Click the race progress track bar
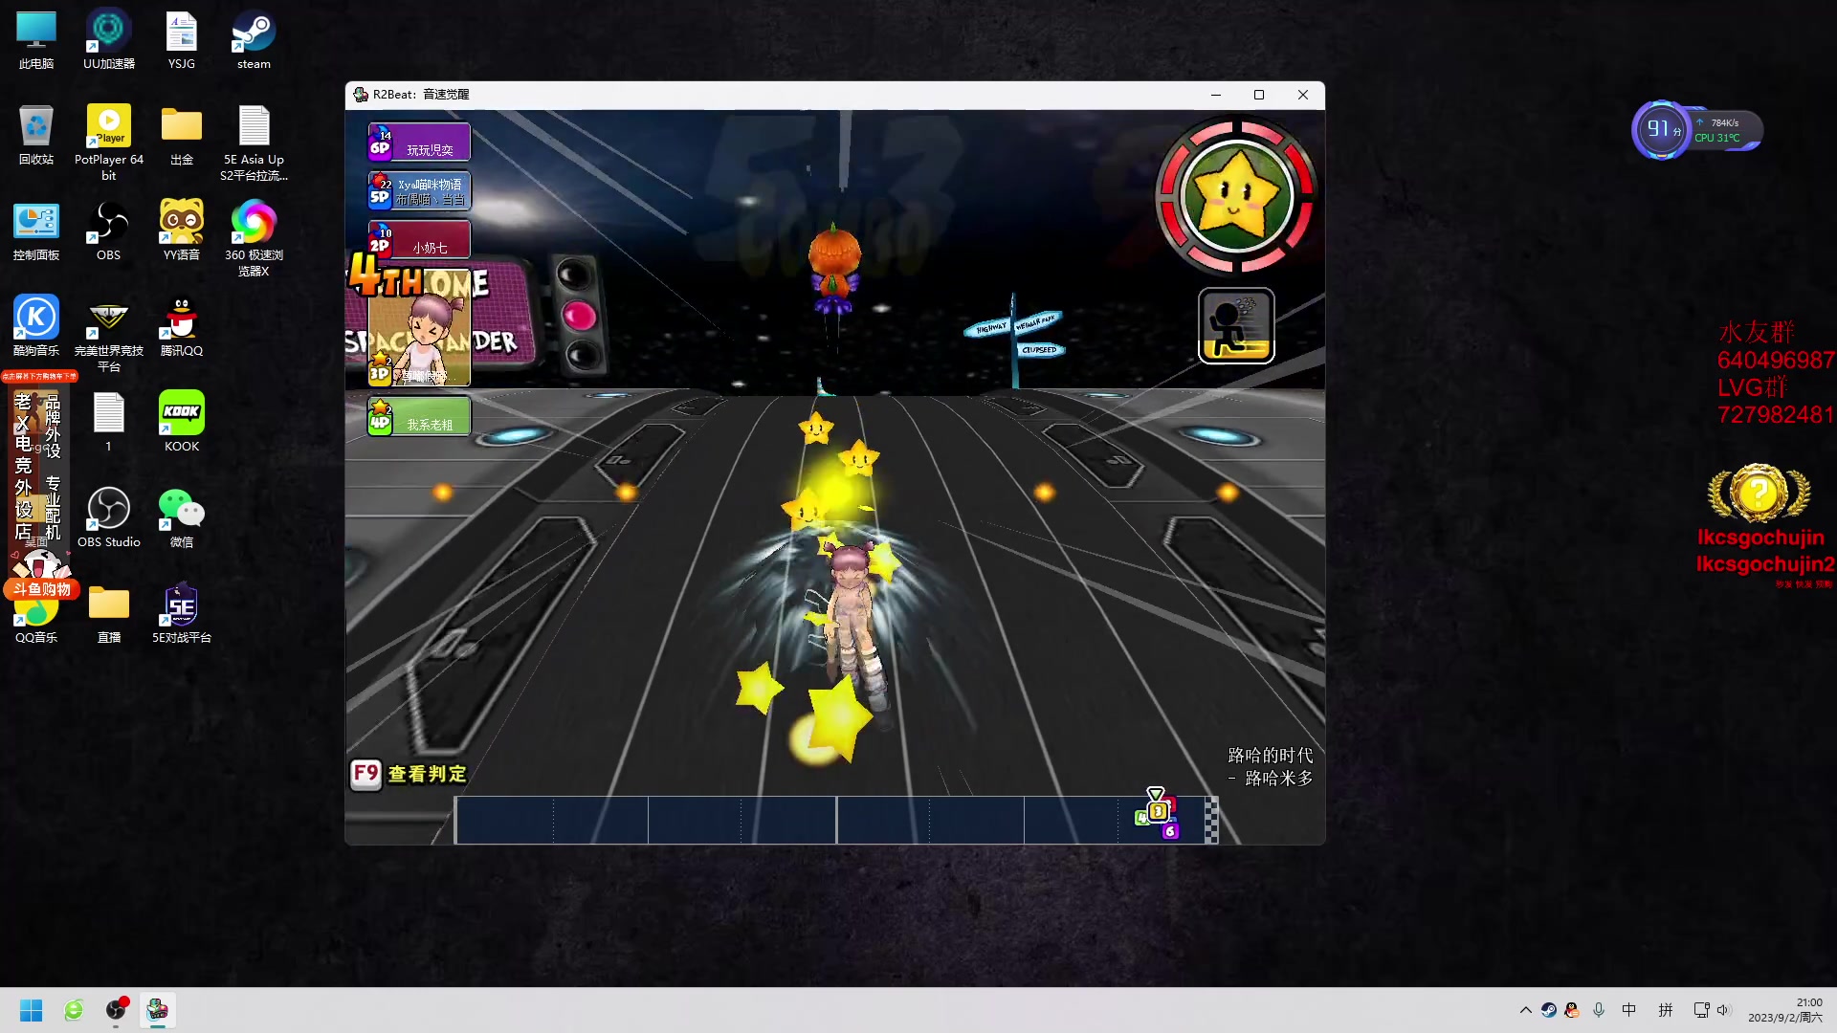 click(x=836, y=820)
